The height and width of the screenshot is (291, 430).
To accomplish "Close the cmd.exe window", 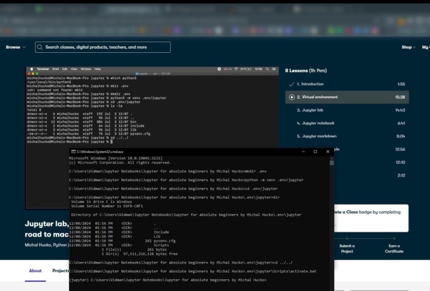I will tap(328, 151).
